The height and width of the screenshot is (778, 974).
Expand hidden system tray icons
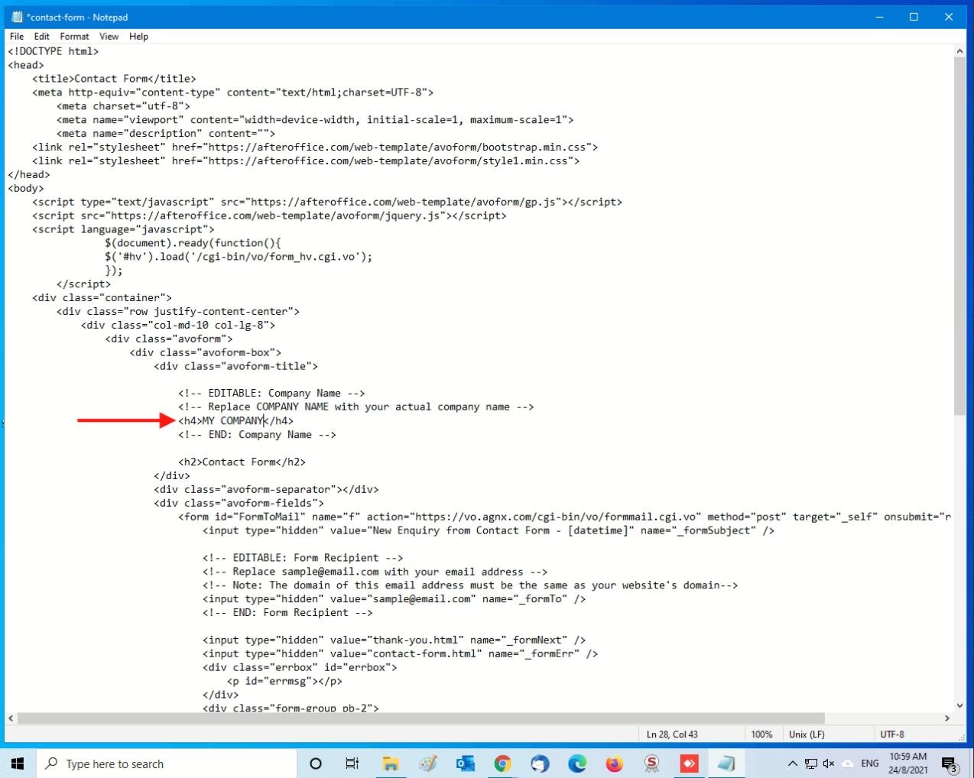792,763
